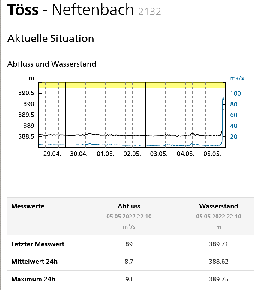
Task: Click the 01.05. date axis label
Action: click(x=105, y=154)
